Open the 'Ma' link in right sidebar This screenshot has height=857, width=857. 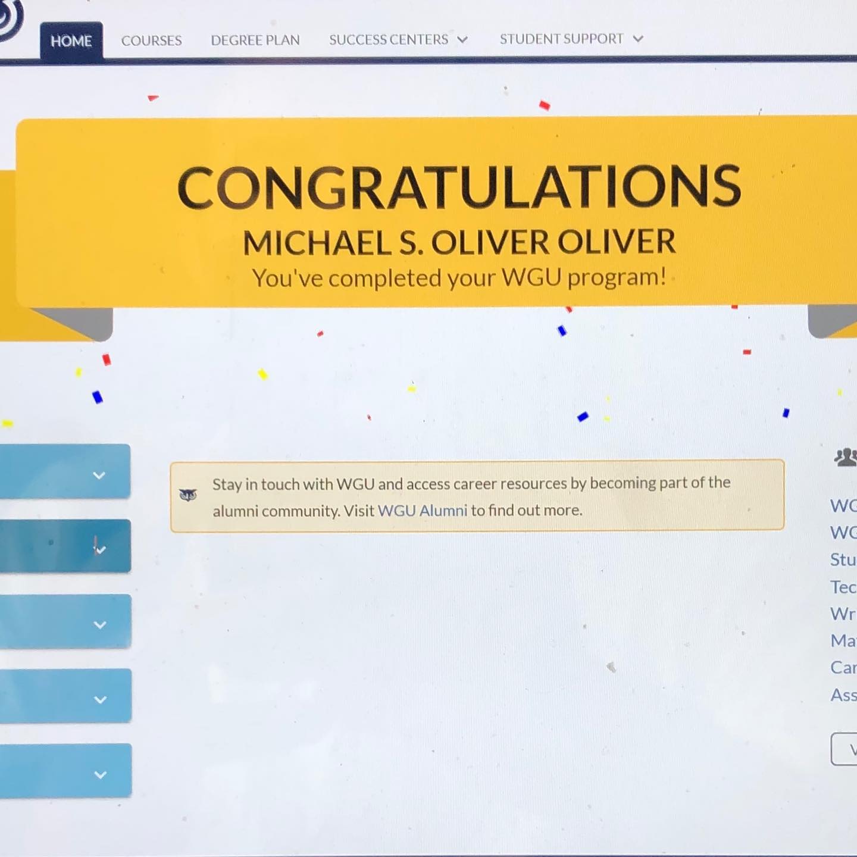843,640
